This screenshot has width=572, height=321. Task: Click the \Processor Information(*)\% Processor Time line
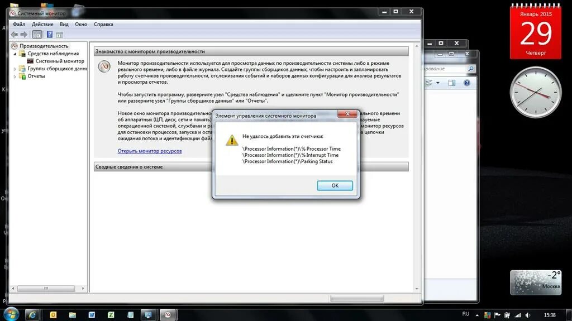[x=292, y=149]
